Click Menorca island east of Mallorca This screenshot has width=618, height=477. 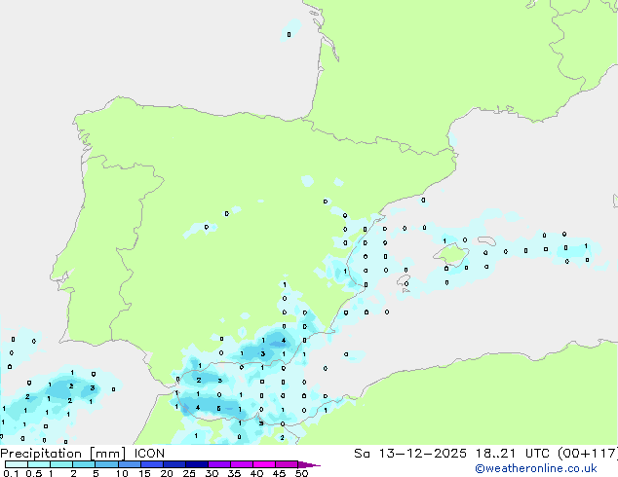click(x=484, y=240)
